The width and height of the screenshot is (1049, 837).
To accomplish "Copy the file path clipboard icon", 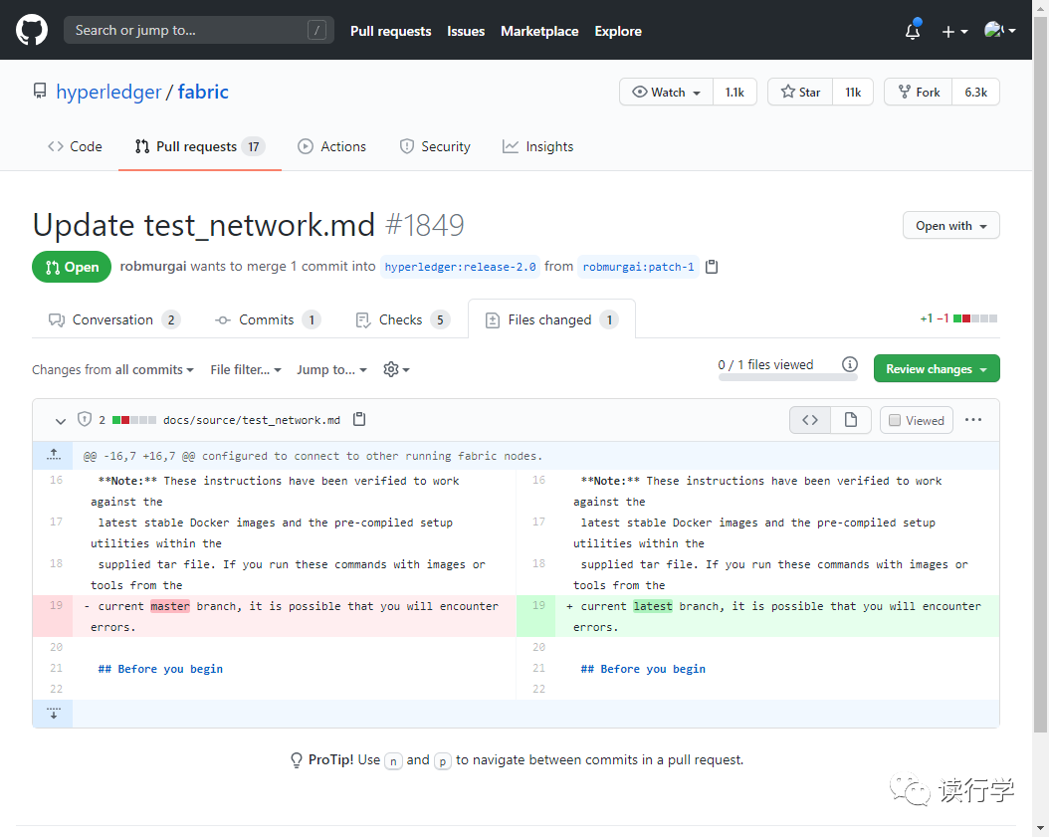I will pos(359,419).
